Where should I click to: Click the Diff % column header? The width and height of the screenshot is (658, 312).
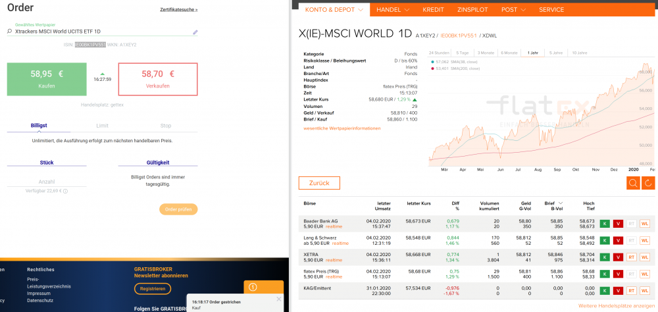pos(455,205)
